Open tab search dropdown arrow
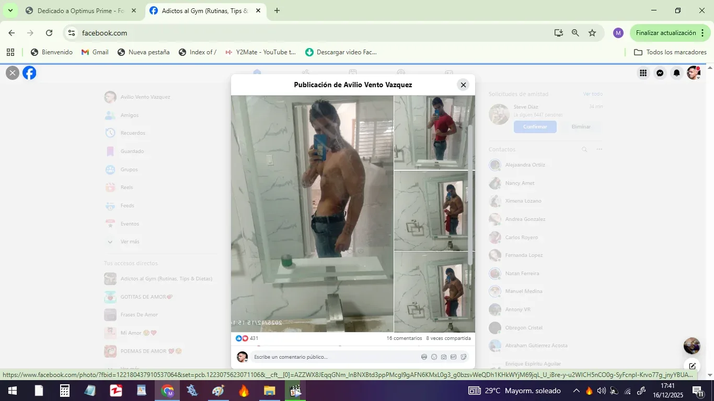Image resolution: width=714 pixels, height=401 pixels. 10,10
